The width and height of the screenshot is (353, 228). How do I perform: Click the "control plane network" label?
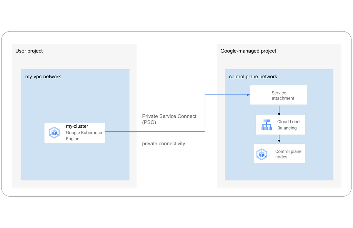tap(253, 77)
